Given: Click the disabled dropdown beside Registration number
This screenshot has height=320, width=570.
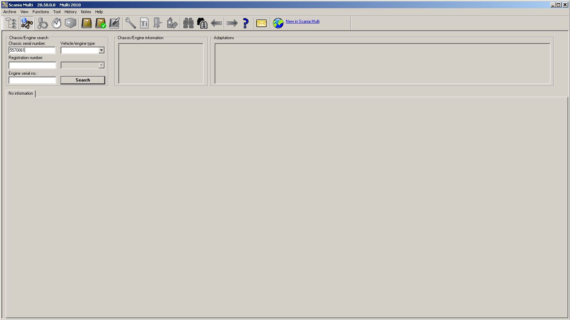Looking at the screenshot, I should [x=83, y=65].
